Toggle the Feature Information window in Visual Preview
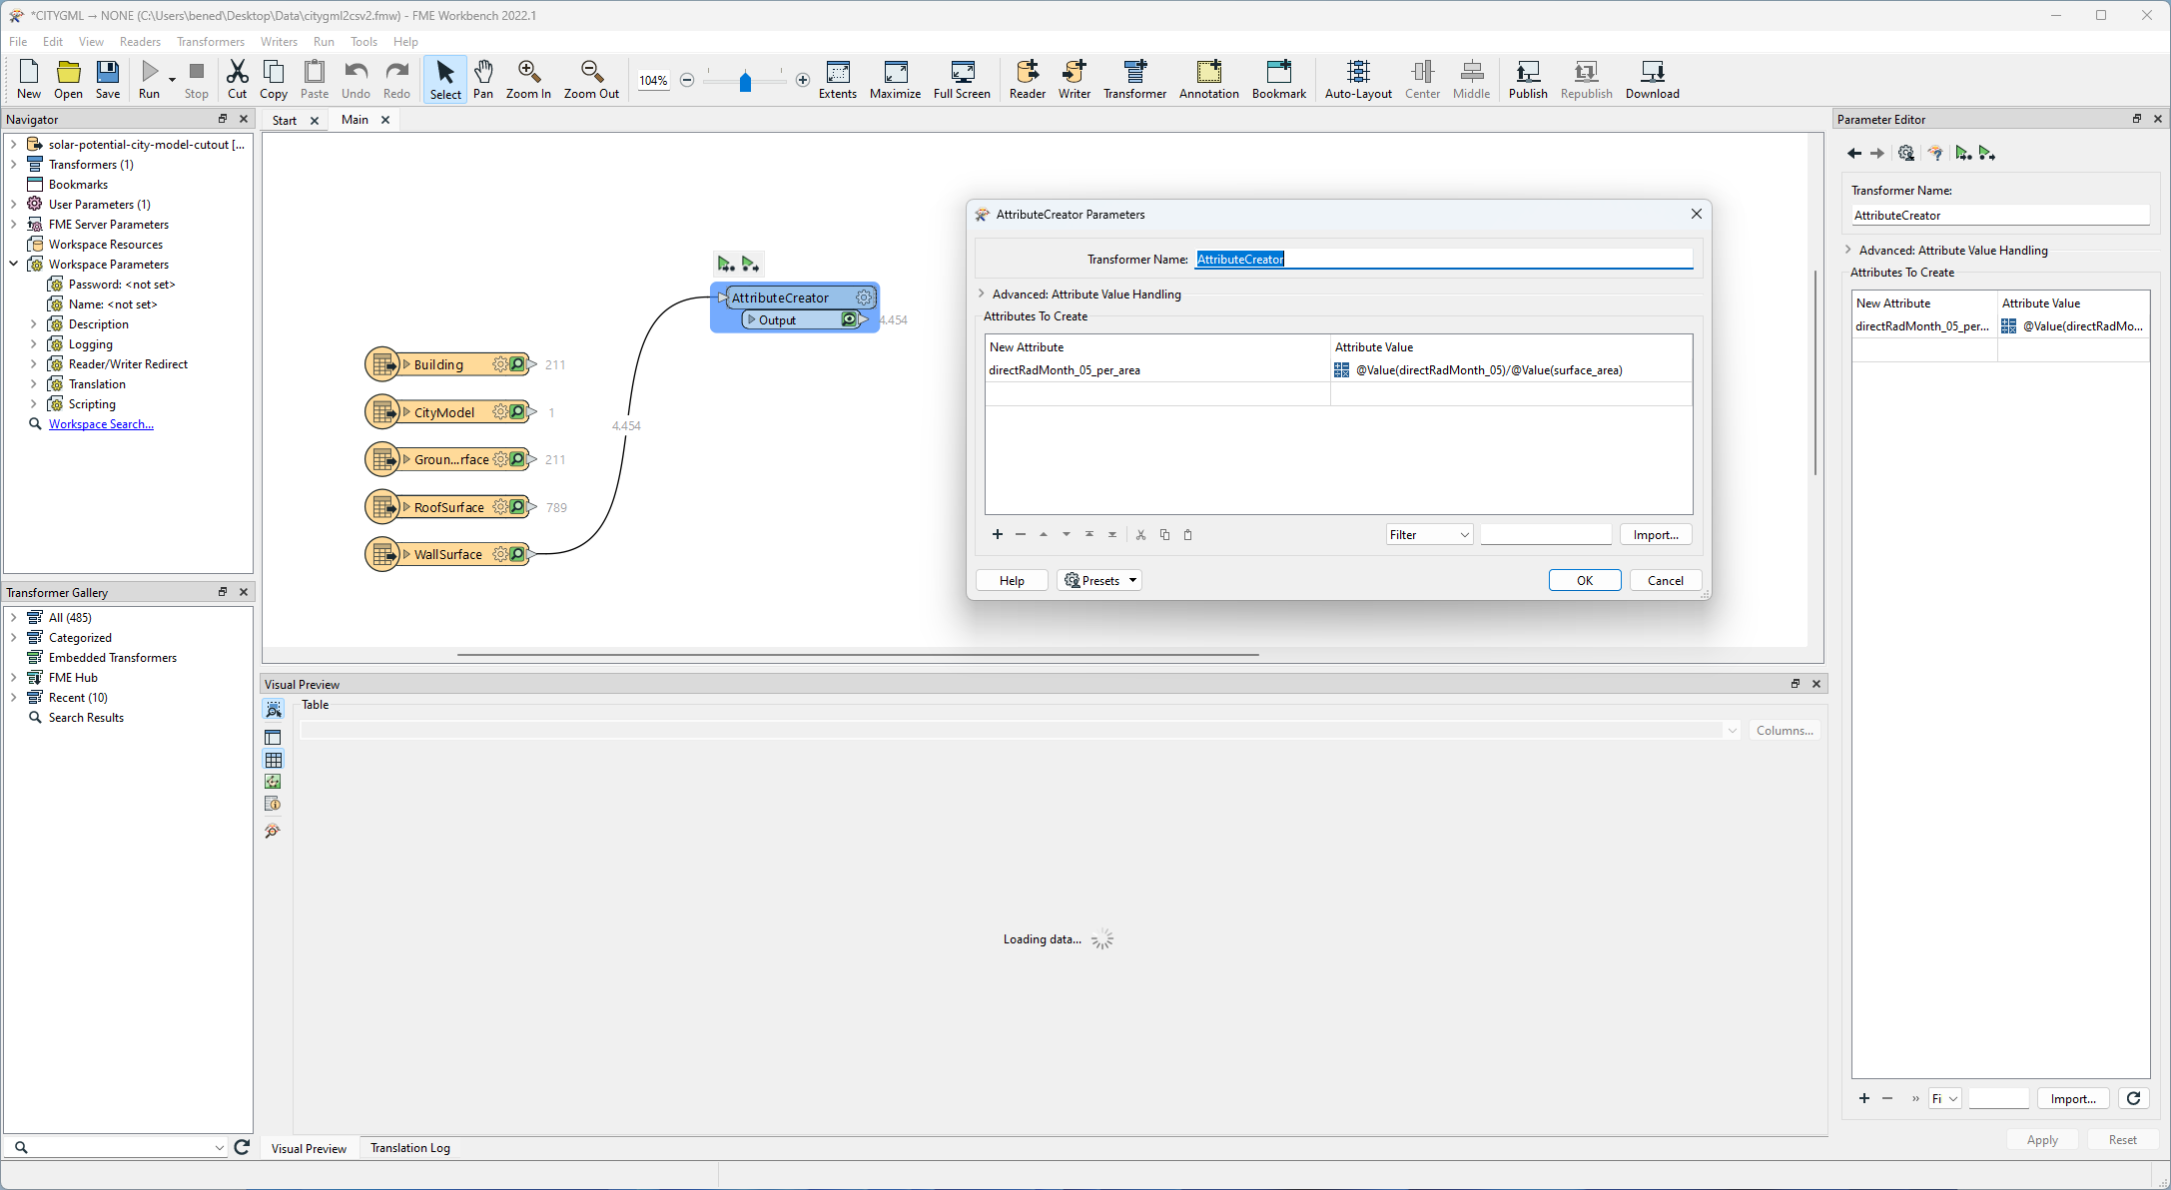Viewport: 2171px width, 1190px height. pos(273,805)
